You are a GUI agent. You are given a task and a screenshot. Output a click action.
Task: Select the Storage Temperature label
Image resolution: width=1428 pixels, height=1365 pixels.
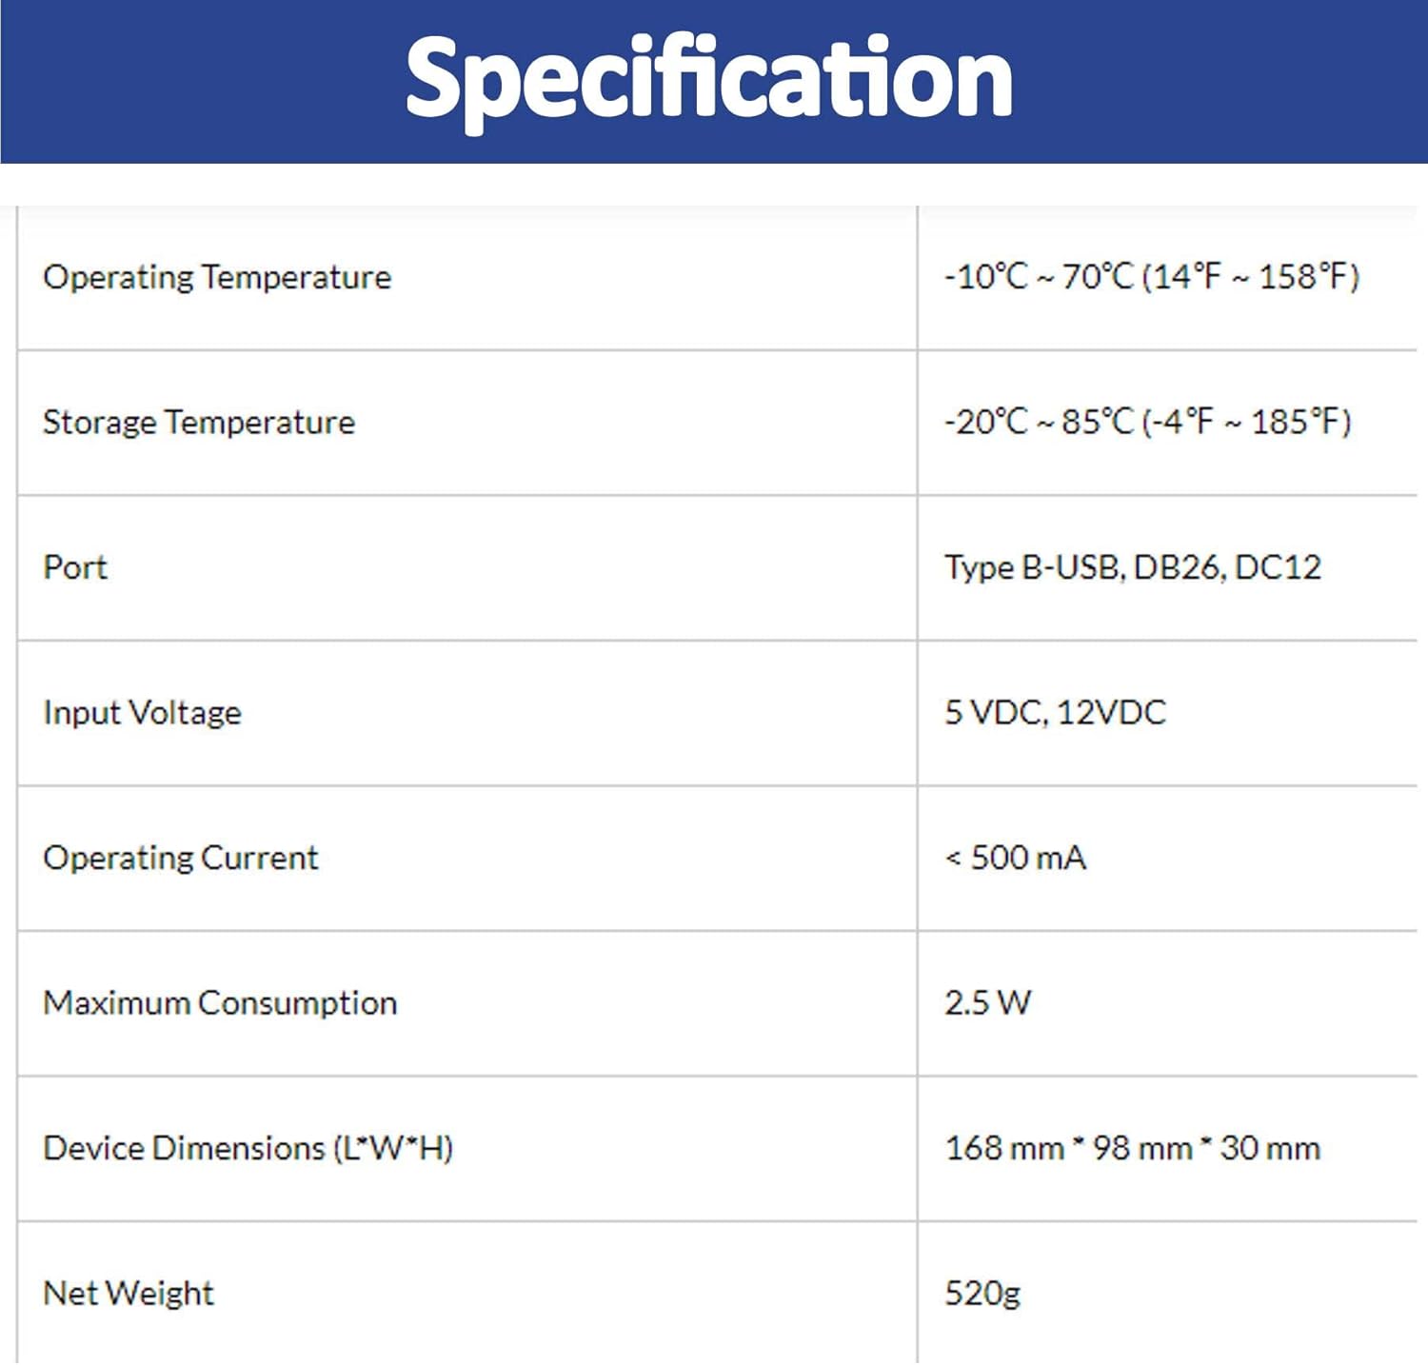(199, 422)
